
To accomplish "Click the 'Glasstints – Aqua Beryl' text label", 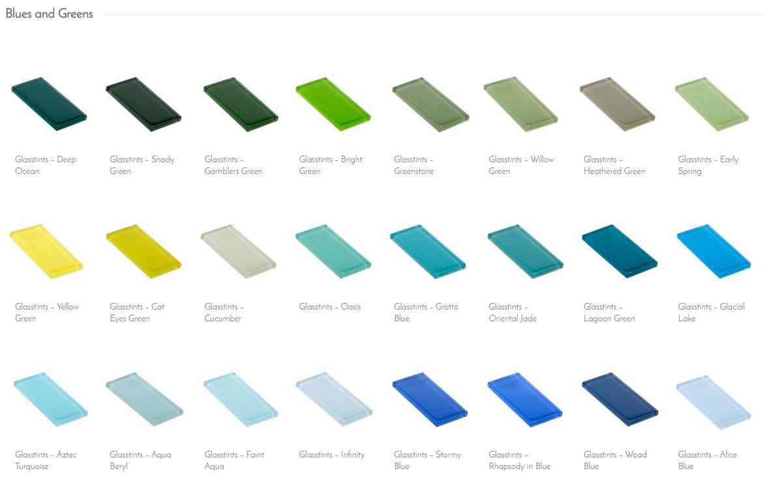I will pos(141,460).
